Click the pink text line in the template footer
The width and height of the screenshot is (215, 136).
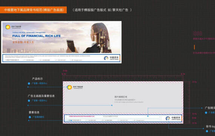point(81,116)
